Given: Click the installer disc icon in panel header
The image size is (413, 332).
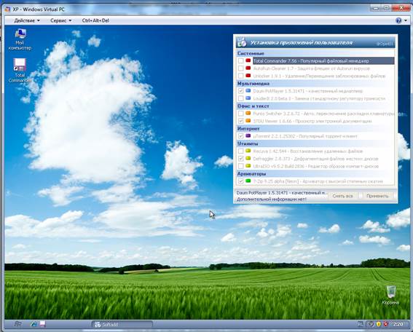Looking at the screenshot, I should (x=241, y=42).
